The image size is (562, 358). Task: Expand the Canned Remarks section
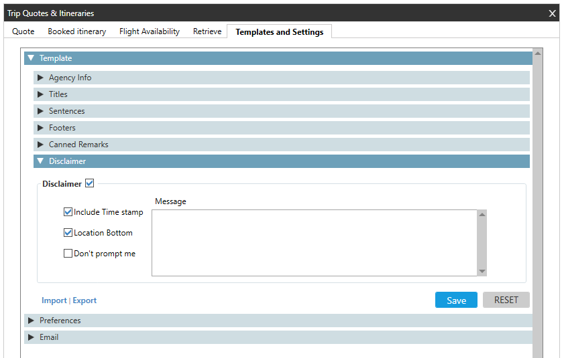point(40,145)
